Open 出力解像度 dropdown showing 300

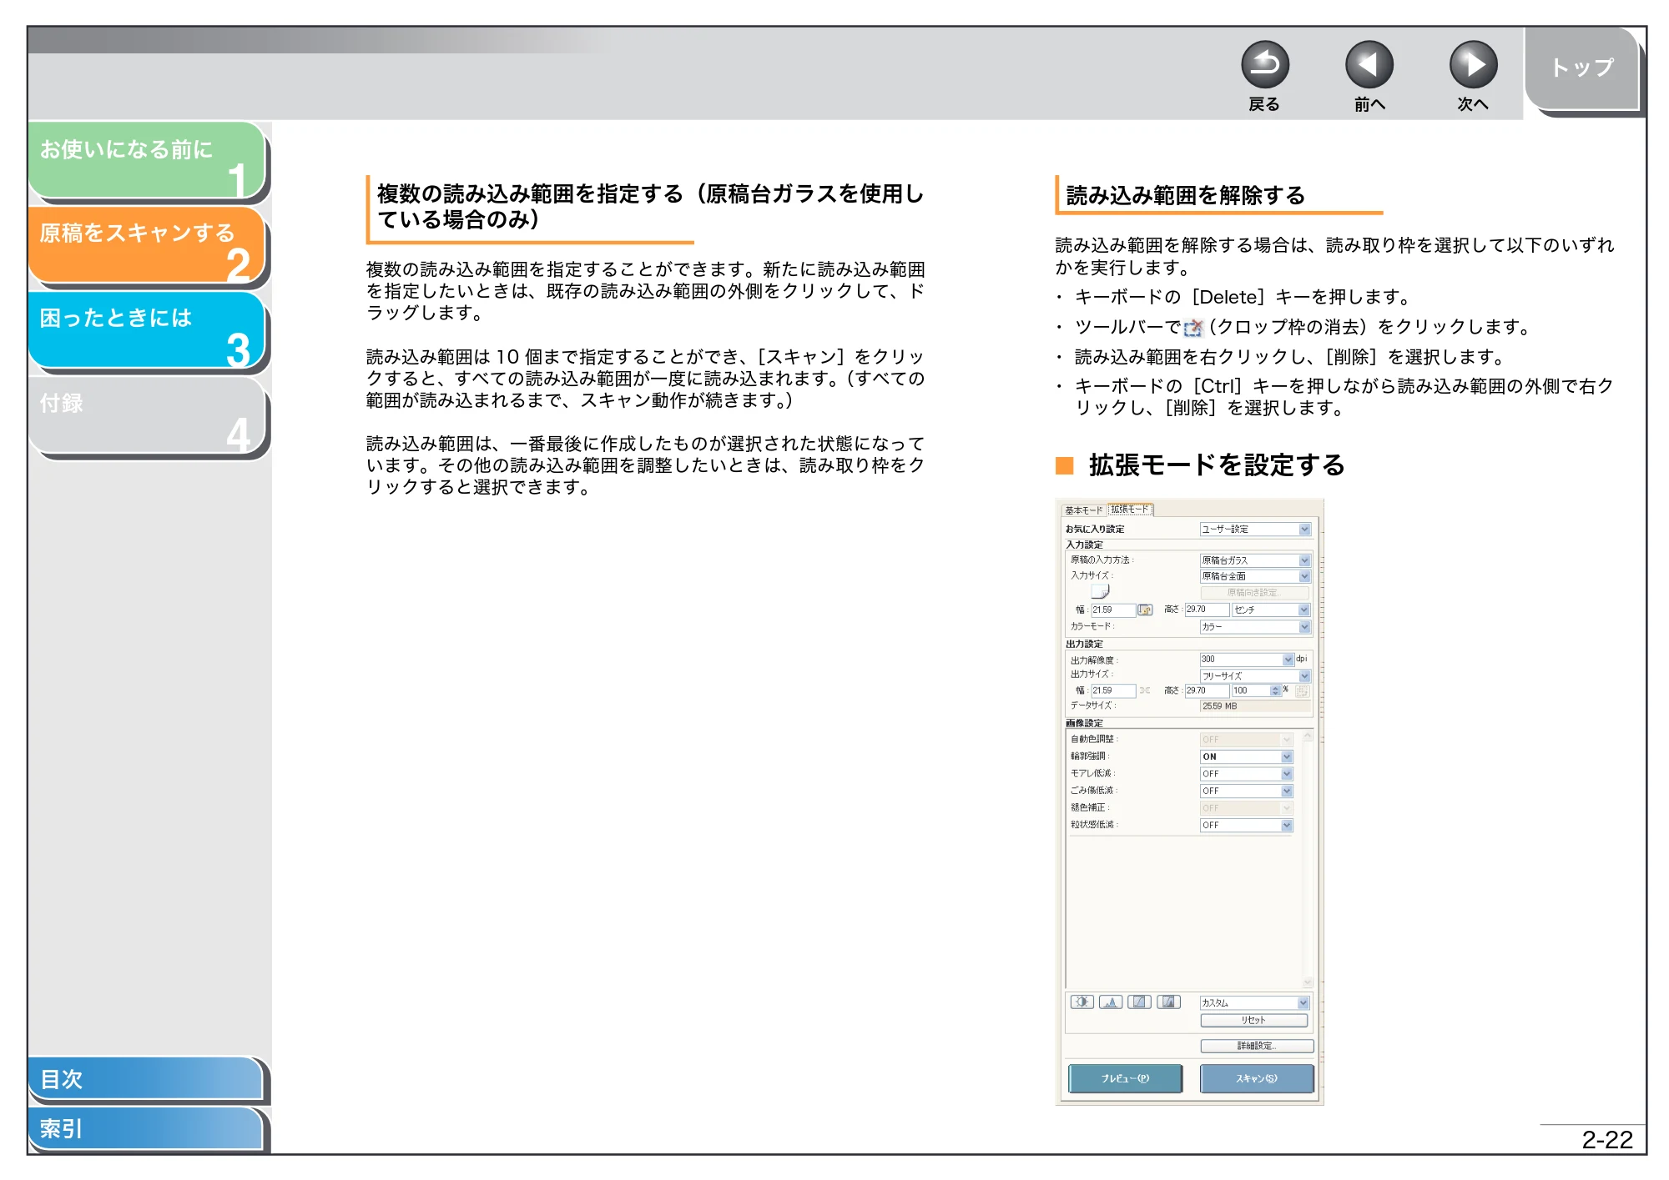[x=1247, y=660]
